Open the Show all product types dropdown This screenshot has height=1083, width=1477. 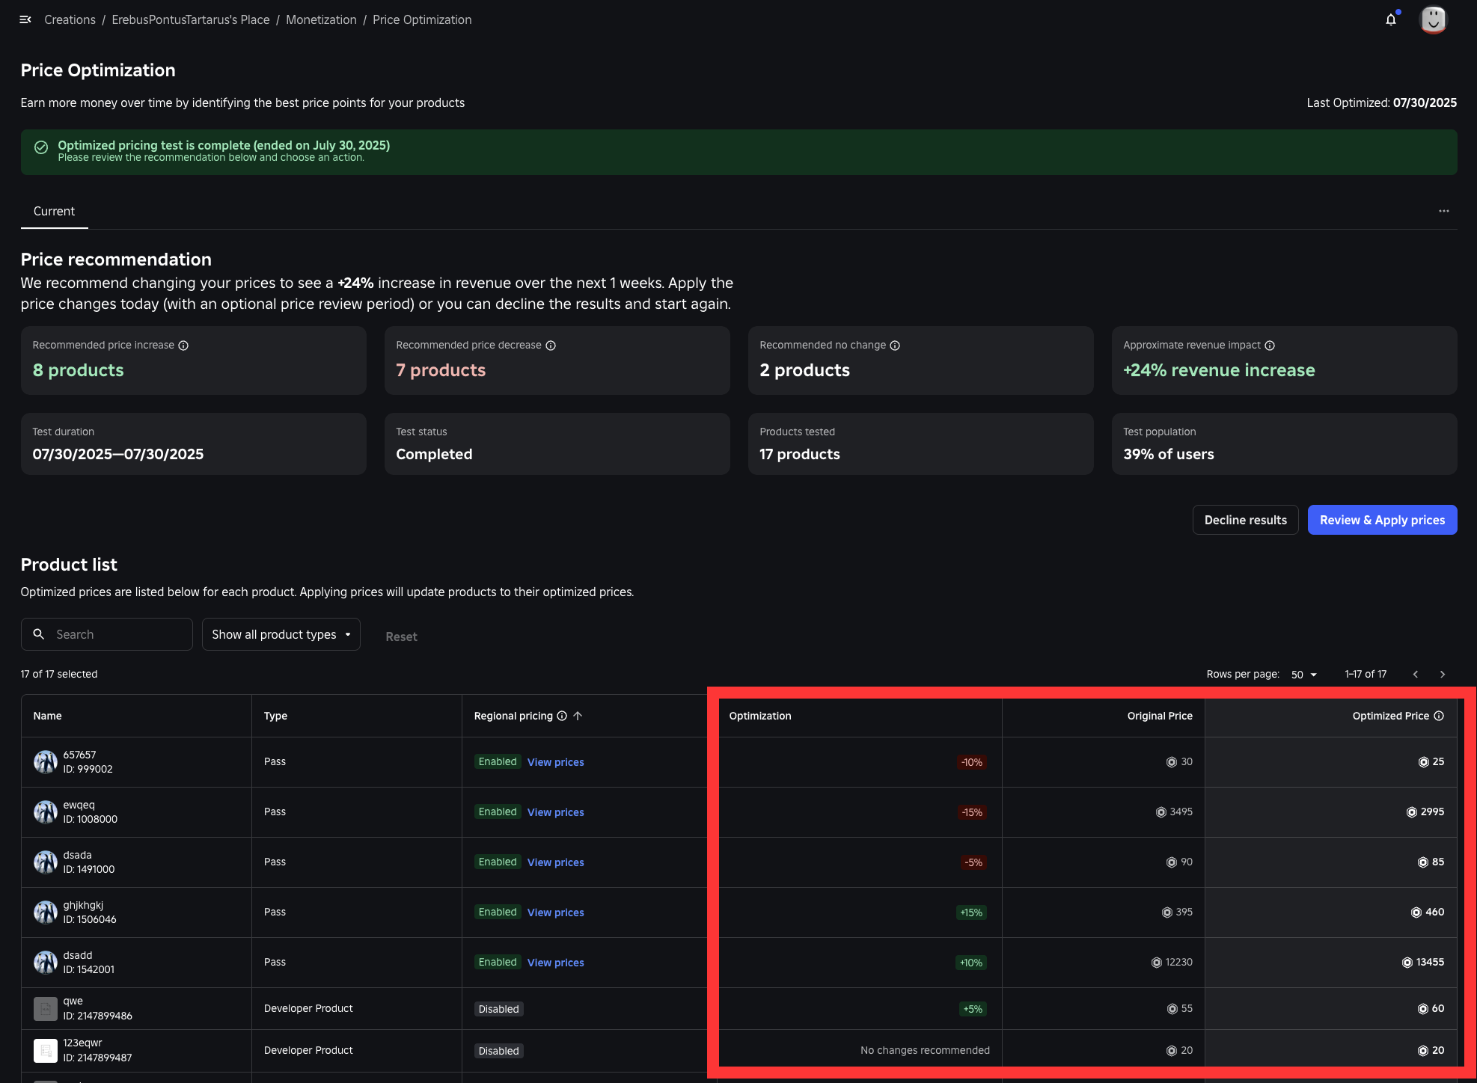(281, 634)
